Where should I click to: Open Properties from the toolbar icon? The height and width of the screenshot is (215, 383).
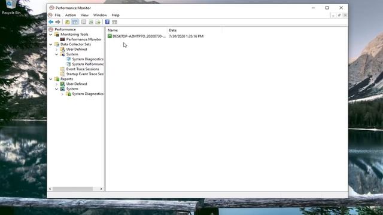click(84, 22)
